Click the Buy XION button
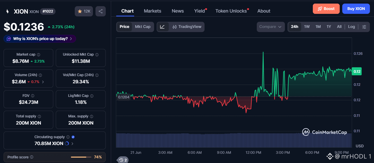 pyautogui.click(x=356, y=9)
